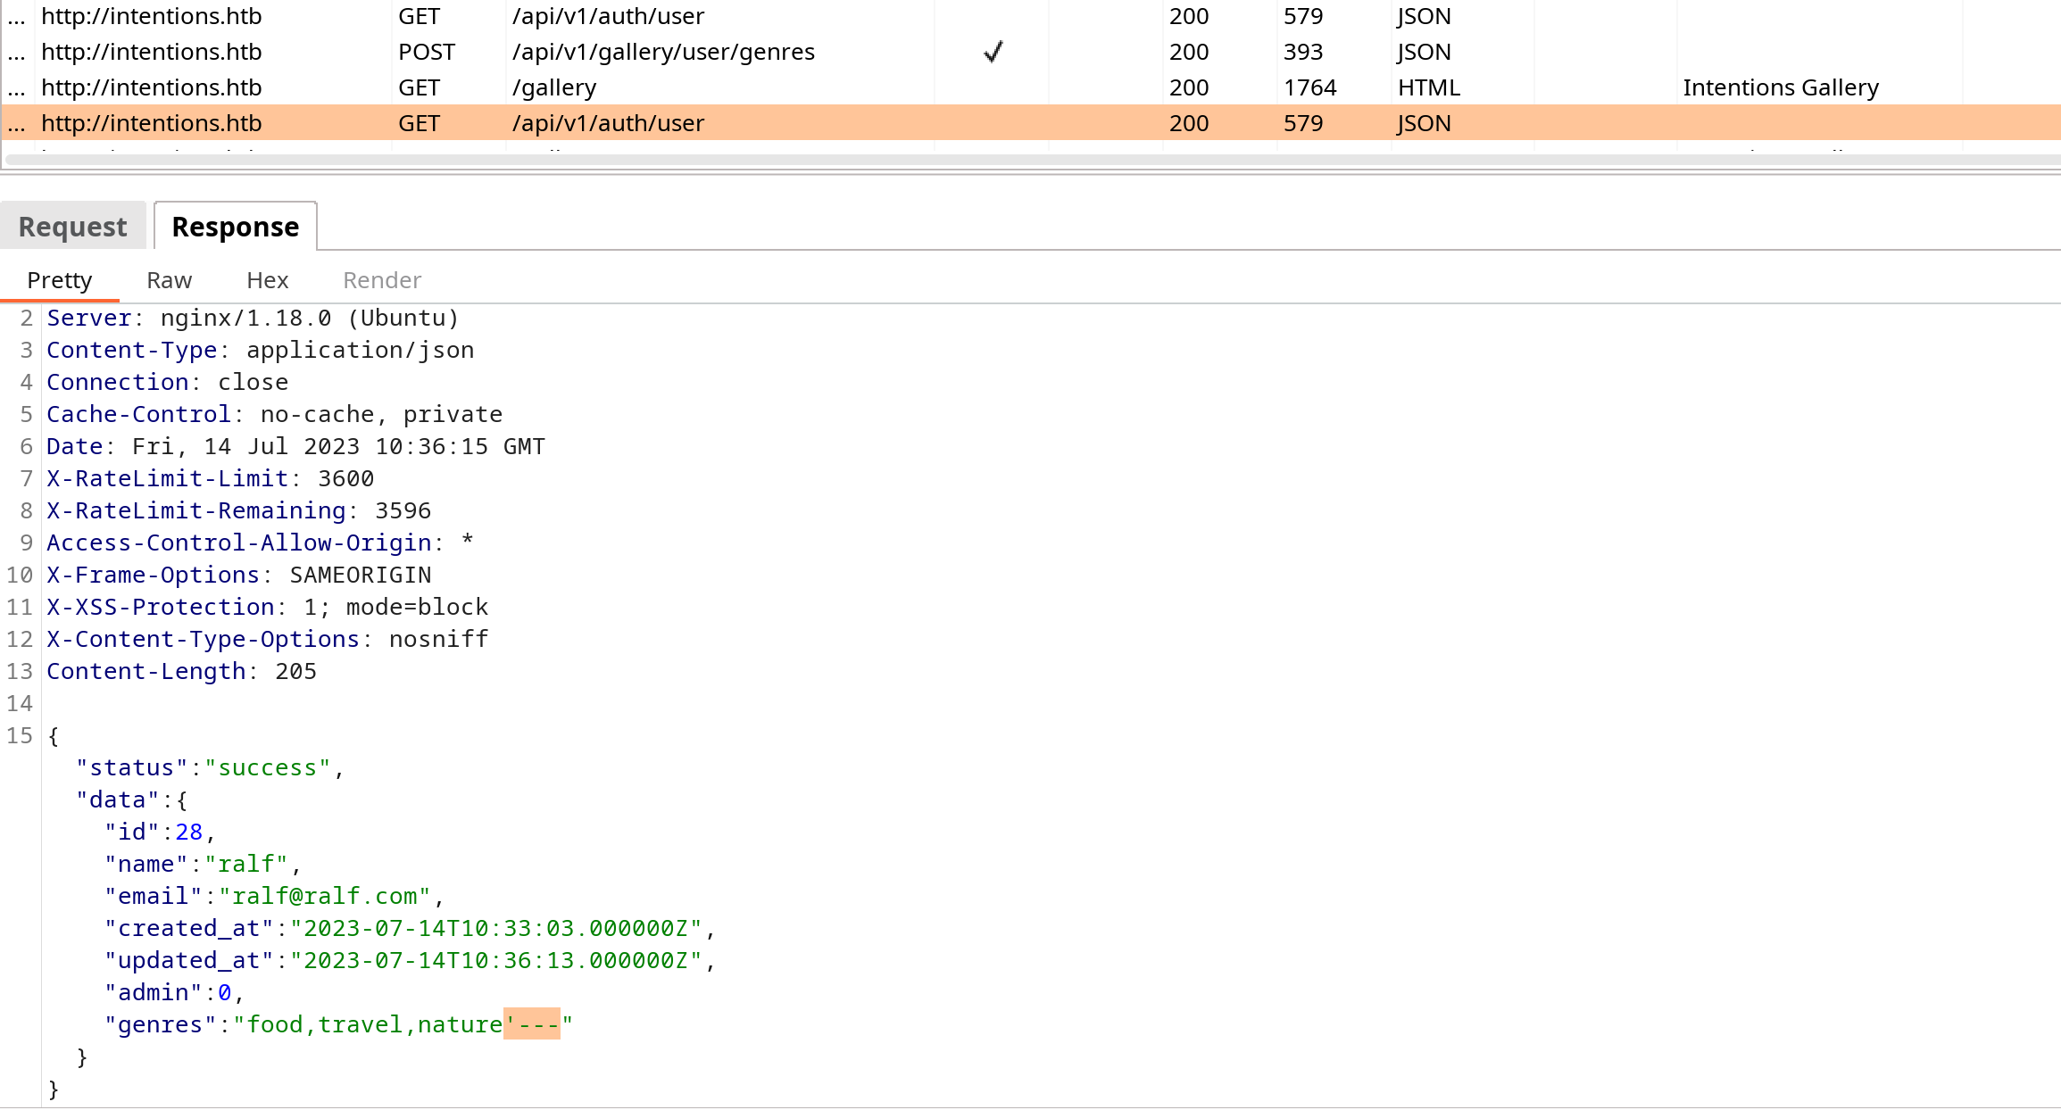Click the Intentions Gallery title cell
Screen dimensions: 2061x1110
(1781, 87)
